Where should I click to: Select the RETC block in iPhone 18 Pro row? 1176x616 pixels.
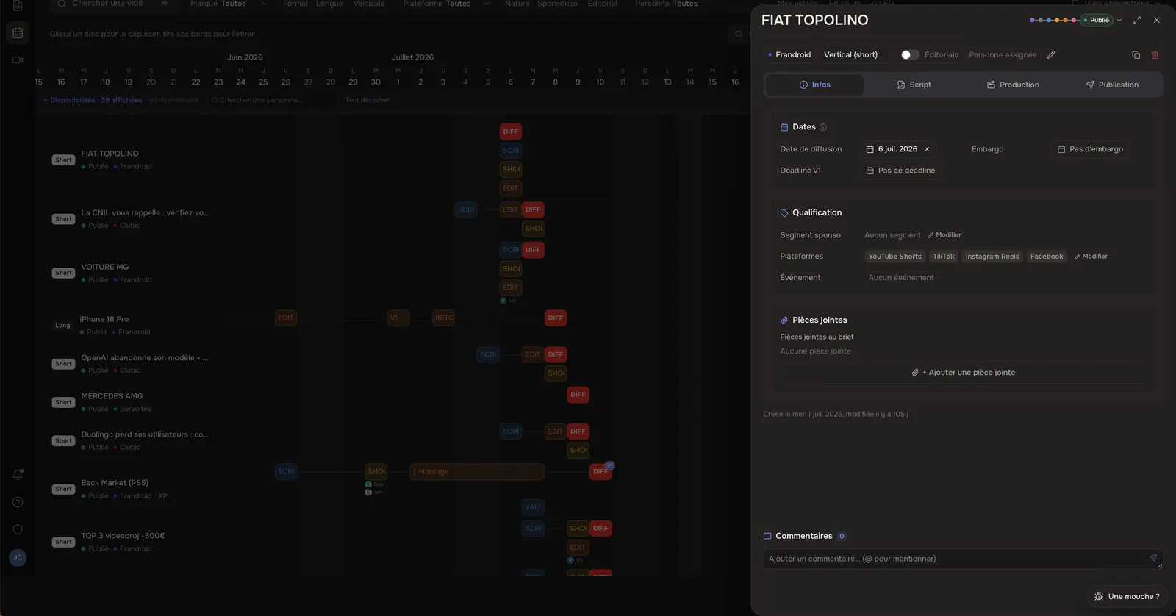444,318
